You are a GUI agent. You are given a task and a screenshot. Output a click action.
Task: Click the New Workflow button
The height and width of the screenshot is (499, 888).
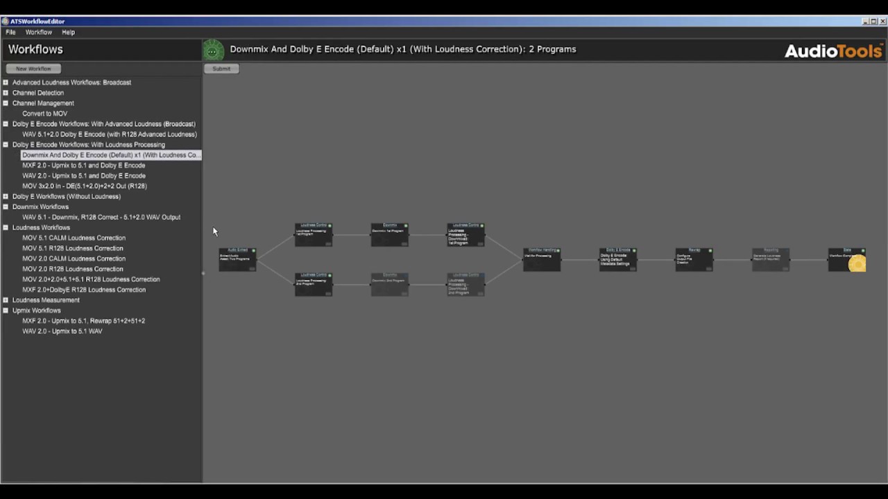33,69
